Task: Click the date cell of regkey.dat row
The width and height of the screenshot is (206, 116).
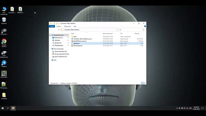Action: click(x=108, y=43)
